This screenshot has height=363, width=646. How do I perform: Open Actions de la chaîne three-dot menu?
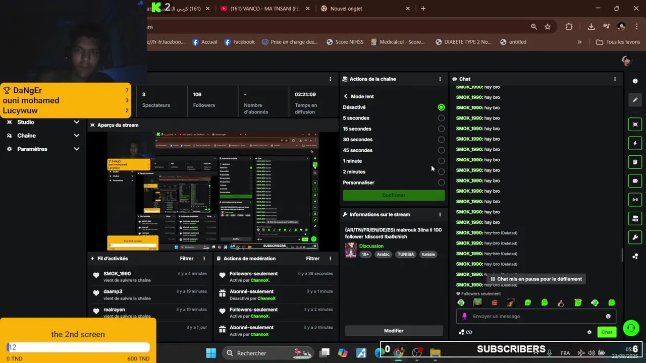click(440, 79)
